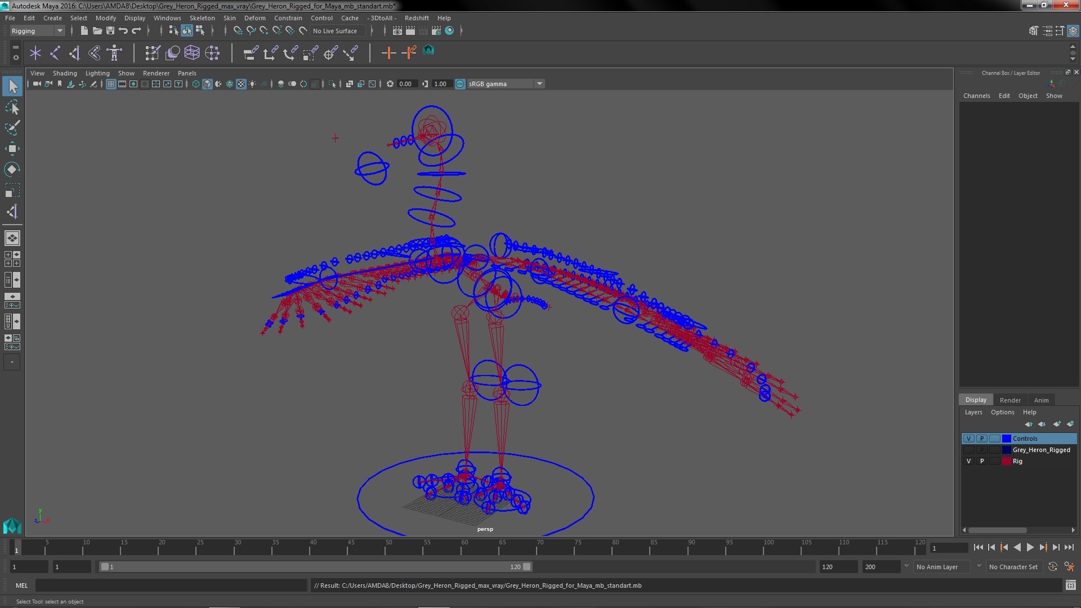Open the sRGB gamma dropdown
The height and width of the screenshot is (608, 1081).
(506, 84)
